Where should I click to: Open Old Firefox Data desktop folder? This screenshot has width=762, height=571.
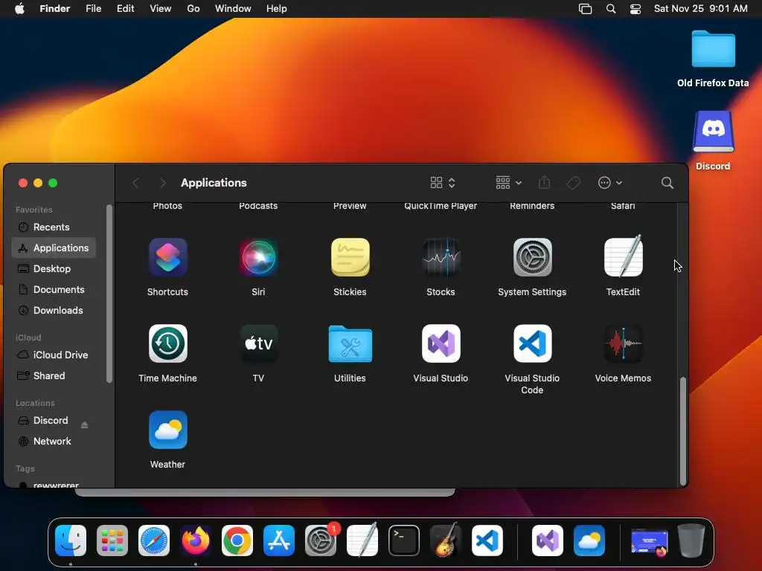[x=713, y=48]
